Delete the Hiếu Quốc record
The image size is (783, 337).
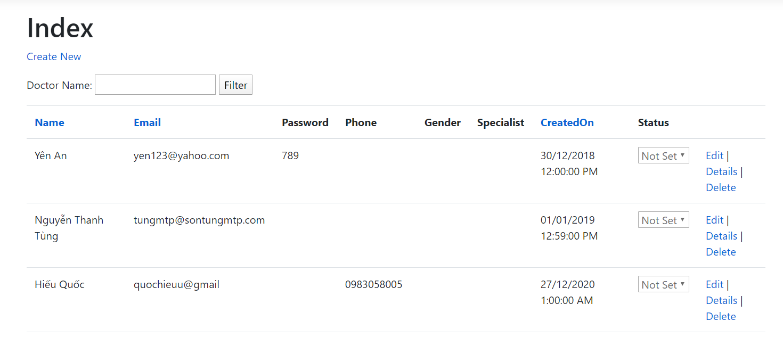point(721,316)
